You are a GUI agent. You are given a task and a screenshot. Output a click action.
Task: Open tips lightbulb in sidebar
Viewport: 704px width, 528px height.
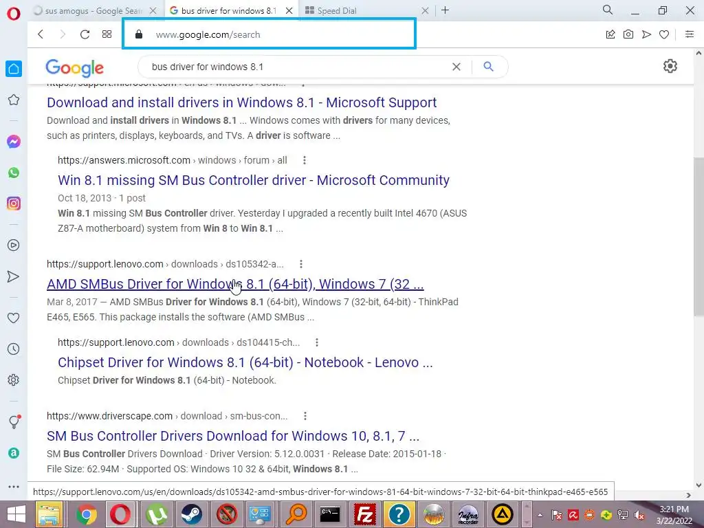coord(14,421)
